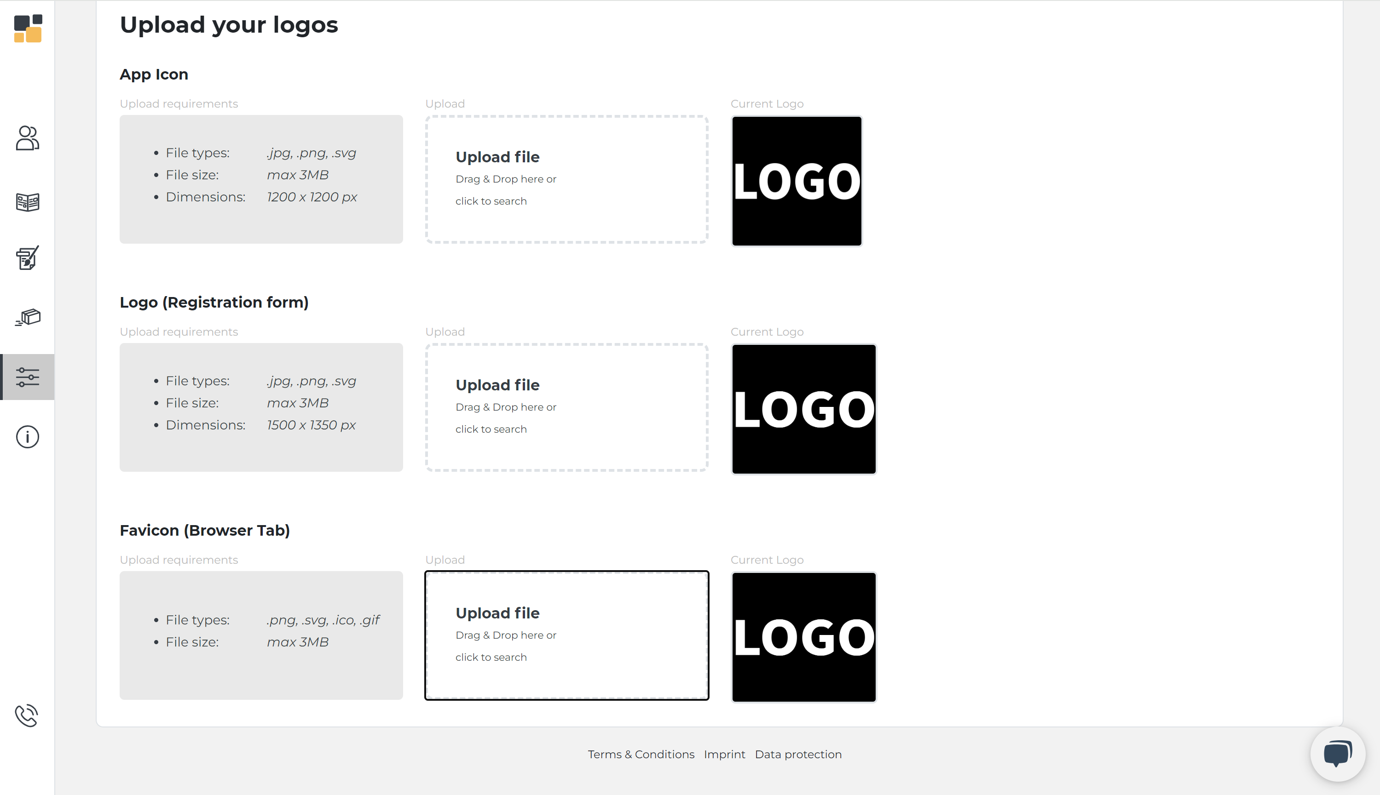Click the App Icon current logo thumbnail

point(797,181)
